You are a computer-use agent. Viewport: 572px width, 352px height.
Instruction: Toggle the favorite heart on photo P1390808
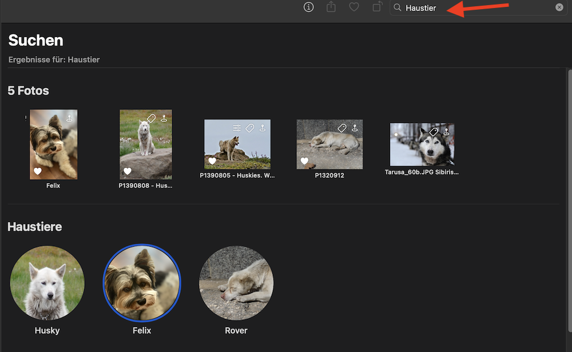coord(128,171)
